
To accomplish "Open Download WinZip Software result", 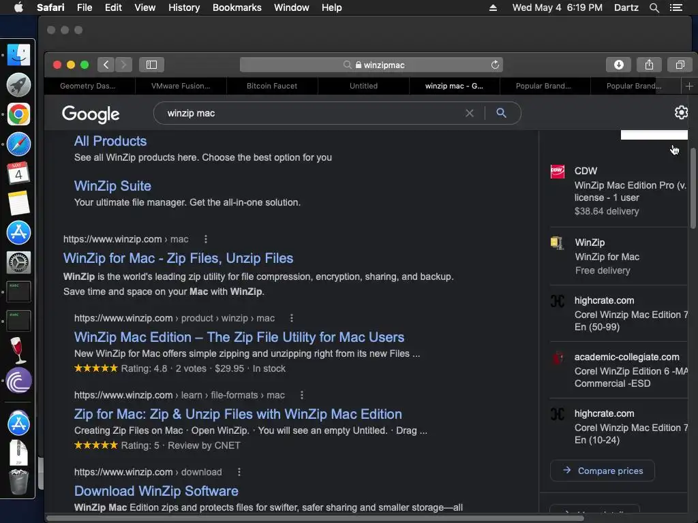I will (x=156, y=492).
